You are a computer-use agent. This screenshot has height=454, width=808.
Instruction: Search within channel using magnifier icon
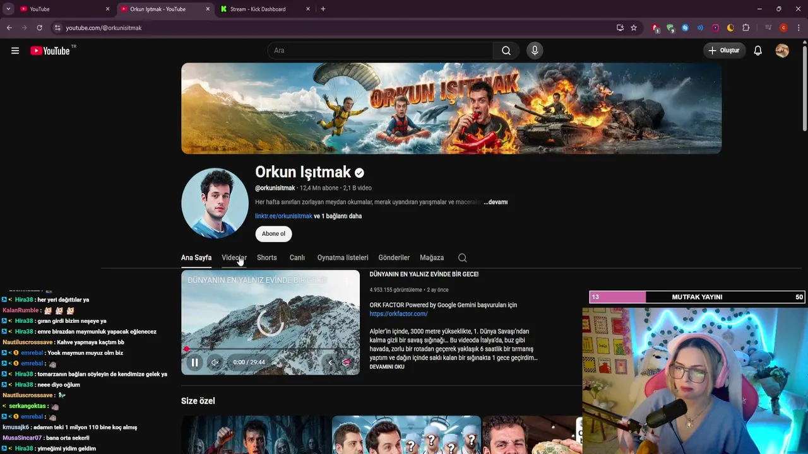click(x=462, y=257)
